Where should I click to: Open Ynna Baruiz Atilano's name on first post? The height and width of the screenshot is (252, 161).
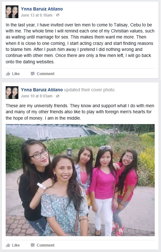pyautogui.click(x=42, y=9)
